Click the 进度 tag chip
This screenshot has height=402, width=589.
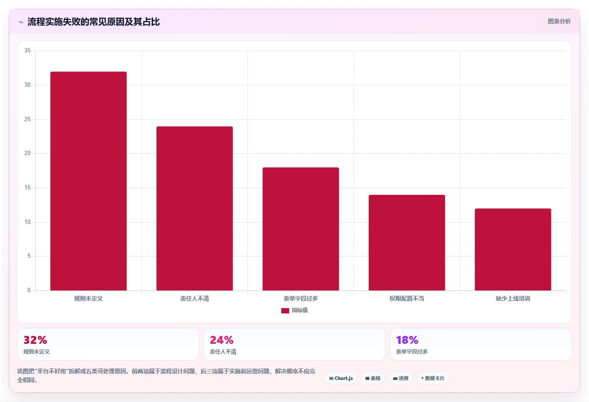(x=400, y=378)
